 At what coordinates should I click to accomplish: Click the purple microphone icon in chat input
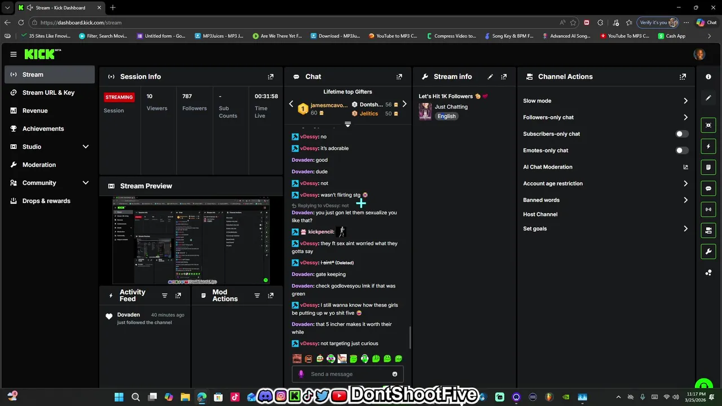coord(301,374)
